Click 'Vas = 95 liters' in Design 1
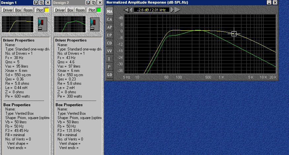Viewport: 289px width, 155px height. tap(17, 66)
